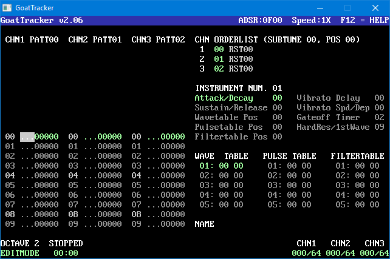Select Filtertable row 01

[357, 166]
